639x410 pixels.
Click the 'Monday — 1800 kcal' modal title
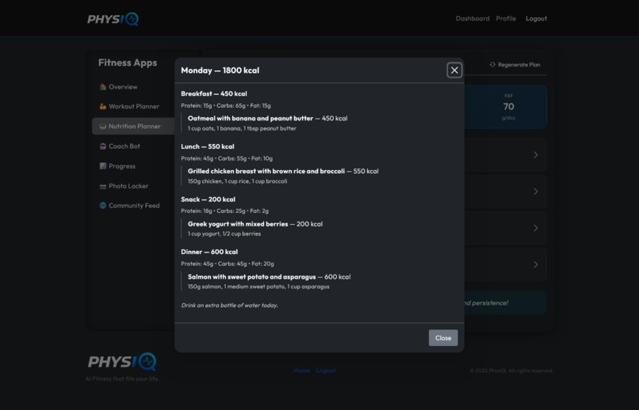click(x=220, y=70)
